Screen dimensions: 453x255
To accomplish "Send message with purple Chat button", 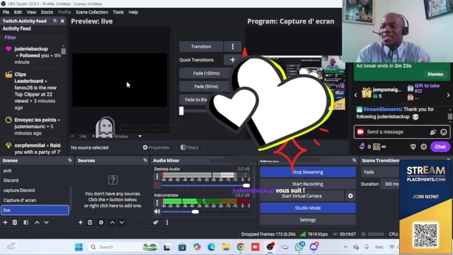I will tap(440, 147).
